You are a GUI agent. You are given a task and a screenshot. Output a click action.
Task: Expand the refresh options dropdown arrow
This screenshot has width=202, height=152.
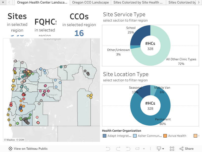(x=144, y=149)
